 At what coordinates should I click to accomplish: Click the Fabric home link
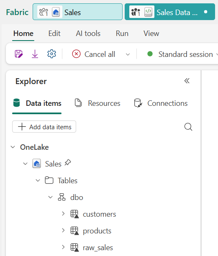pos(17,12)
